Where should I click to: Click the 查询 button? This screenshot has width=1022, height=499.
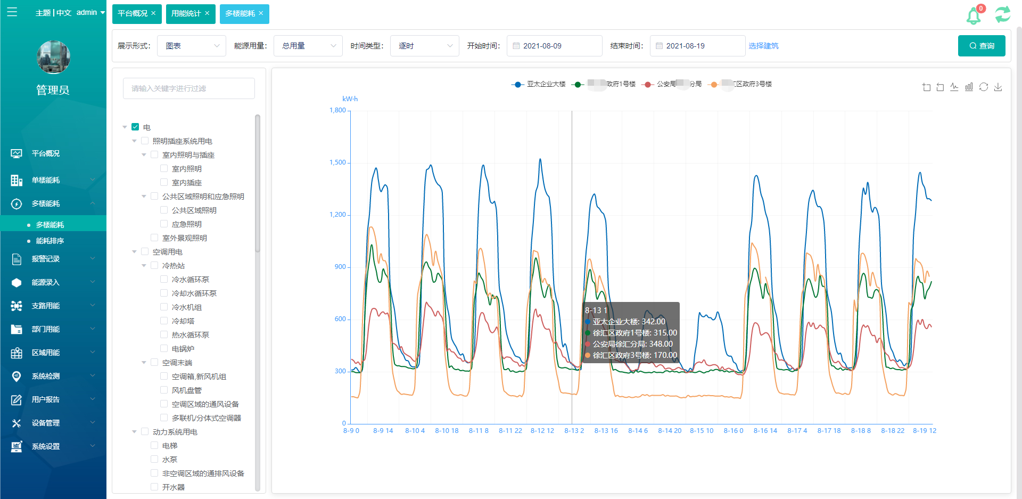(x=981, y=46)
